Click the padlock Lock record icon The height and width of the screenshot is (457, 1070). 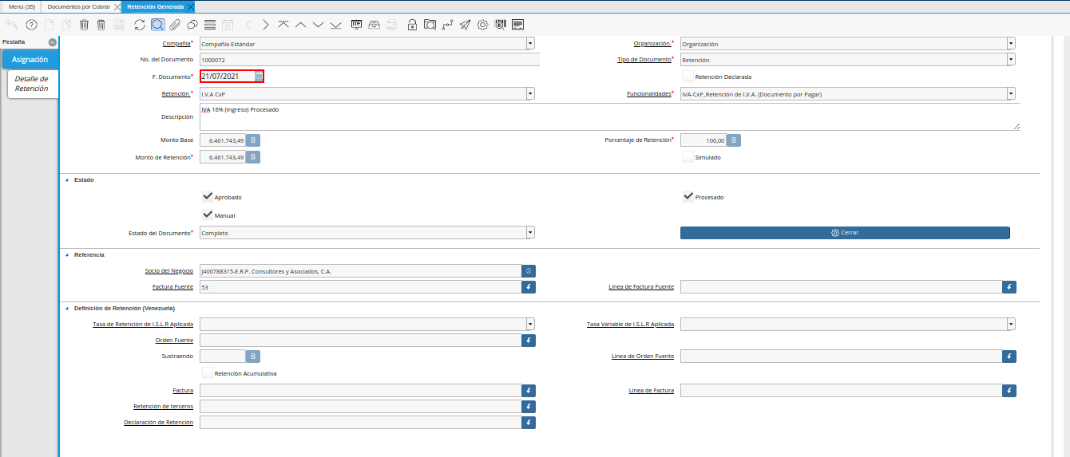click(x=412, y=25)
